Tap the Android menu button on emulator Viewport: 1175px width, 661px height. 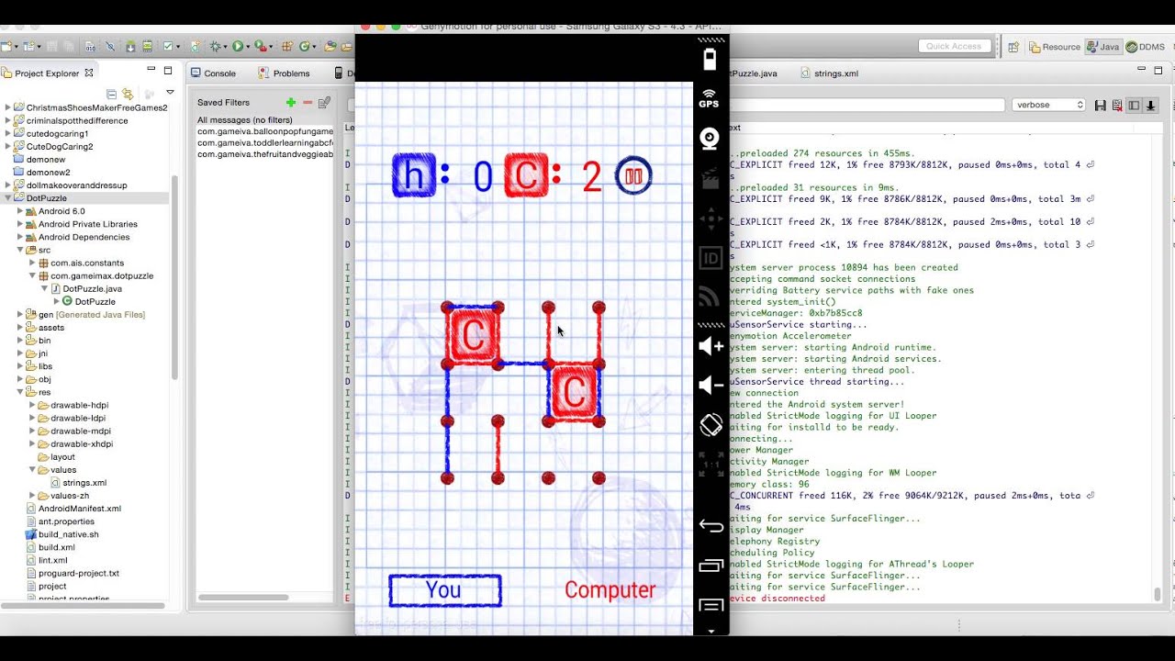tap(711, 605)
